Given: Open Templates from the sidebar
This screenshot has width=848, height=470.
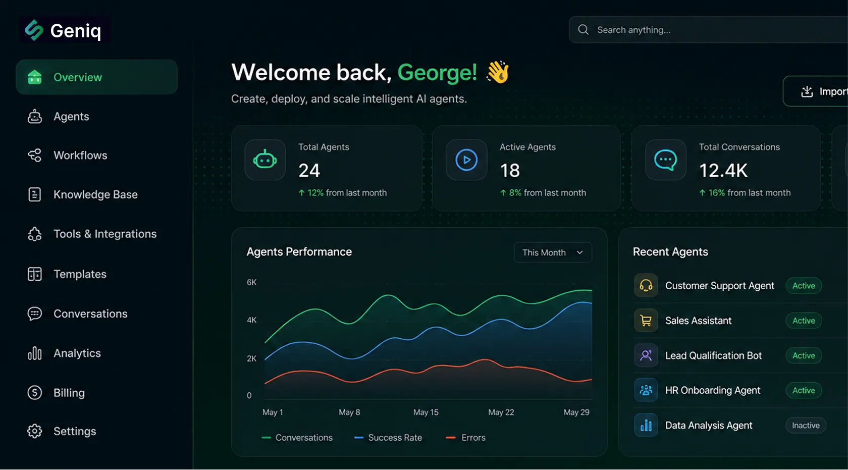Looking at the screenshot, I should (x=97, y=274).
